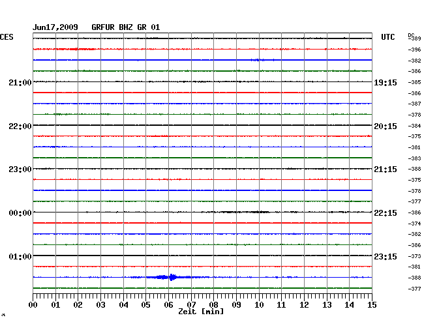Click minute axis label 11
424x322 pixels.
(281, 305)
